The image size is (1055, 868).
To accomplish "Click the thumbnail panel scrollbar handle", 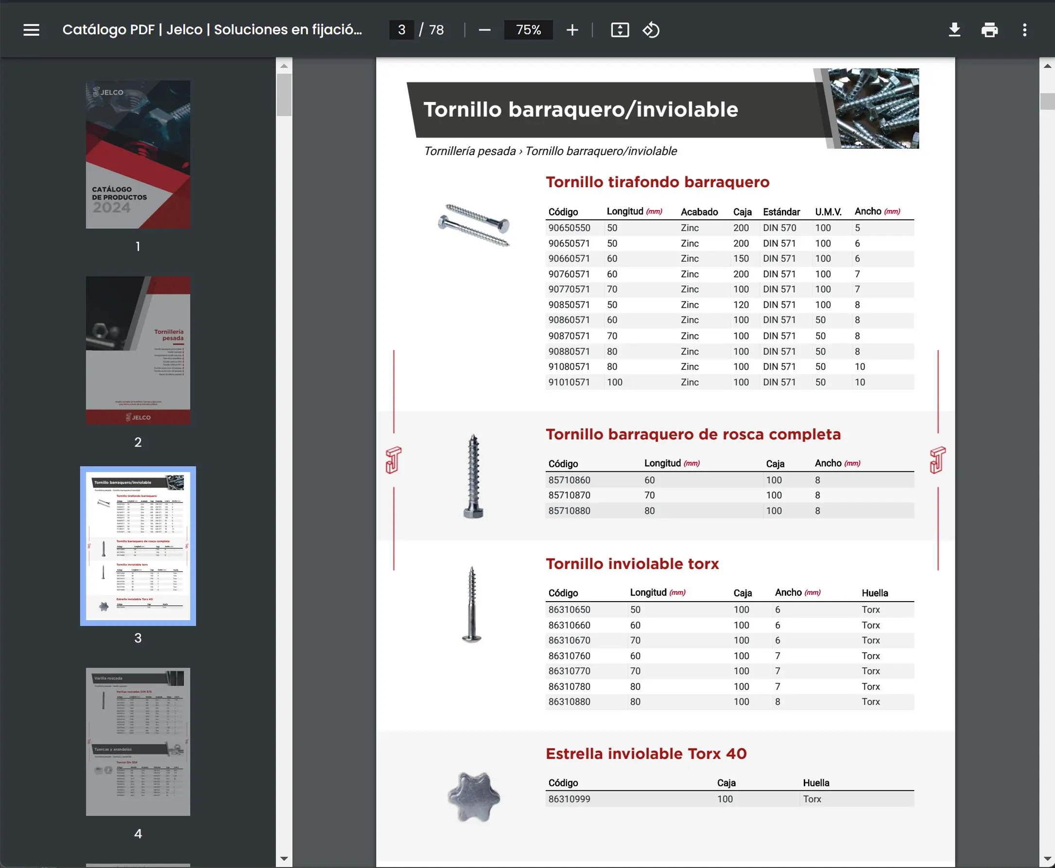I will 284,95.
